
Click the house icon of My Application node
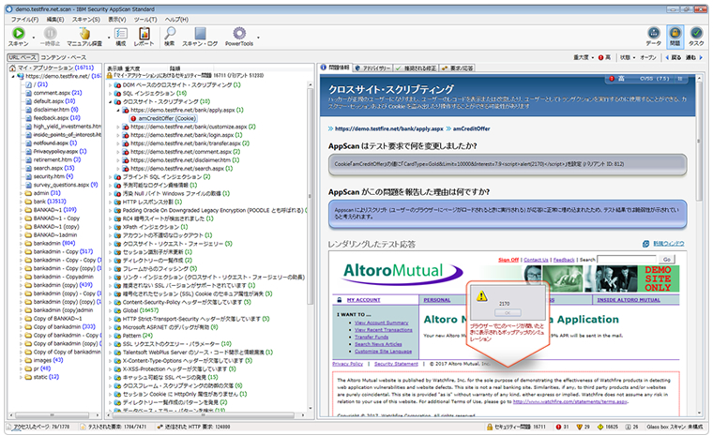click(x=13, y=68)
